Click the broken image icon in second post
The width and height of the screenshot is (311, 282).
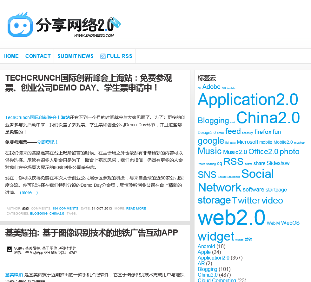pyautogui.click(x=9, y=249)
